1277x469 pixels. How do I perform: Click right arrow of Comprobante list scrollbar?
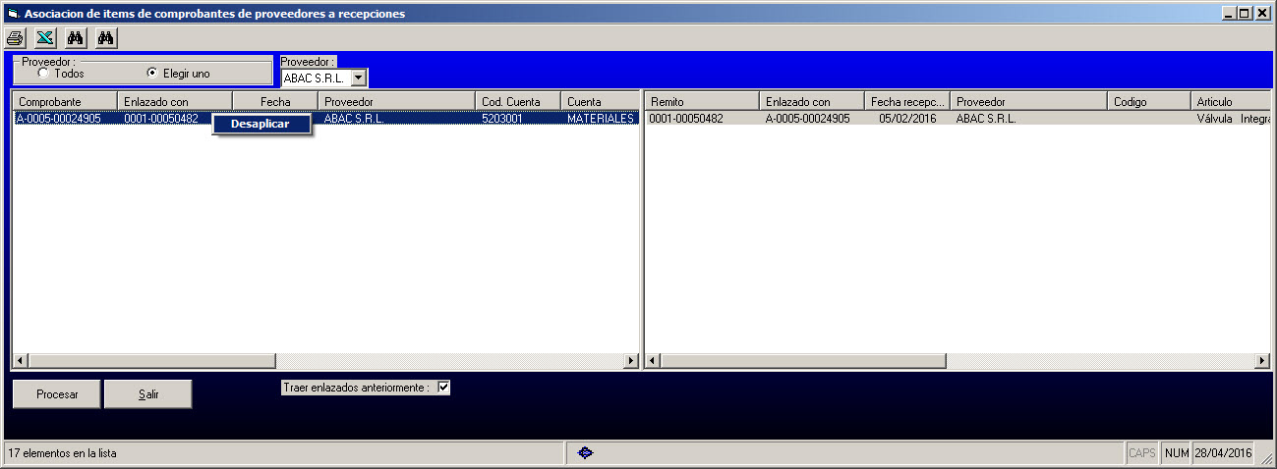pyautogui.click(x=632, y=361)
